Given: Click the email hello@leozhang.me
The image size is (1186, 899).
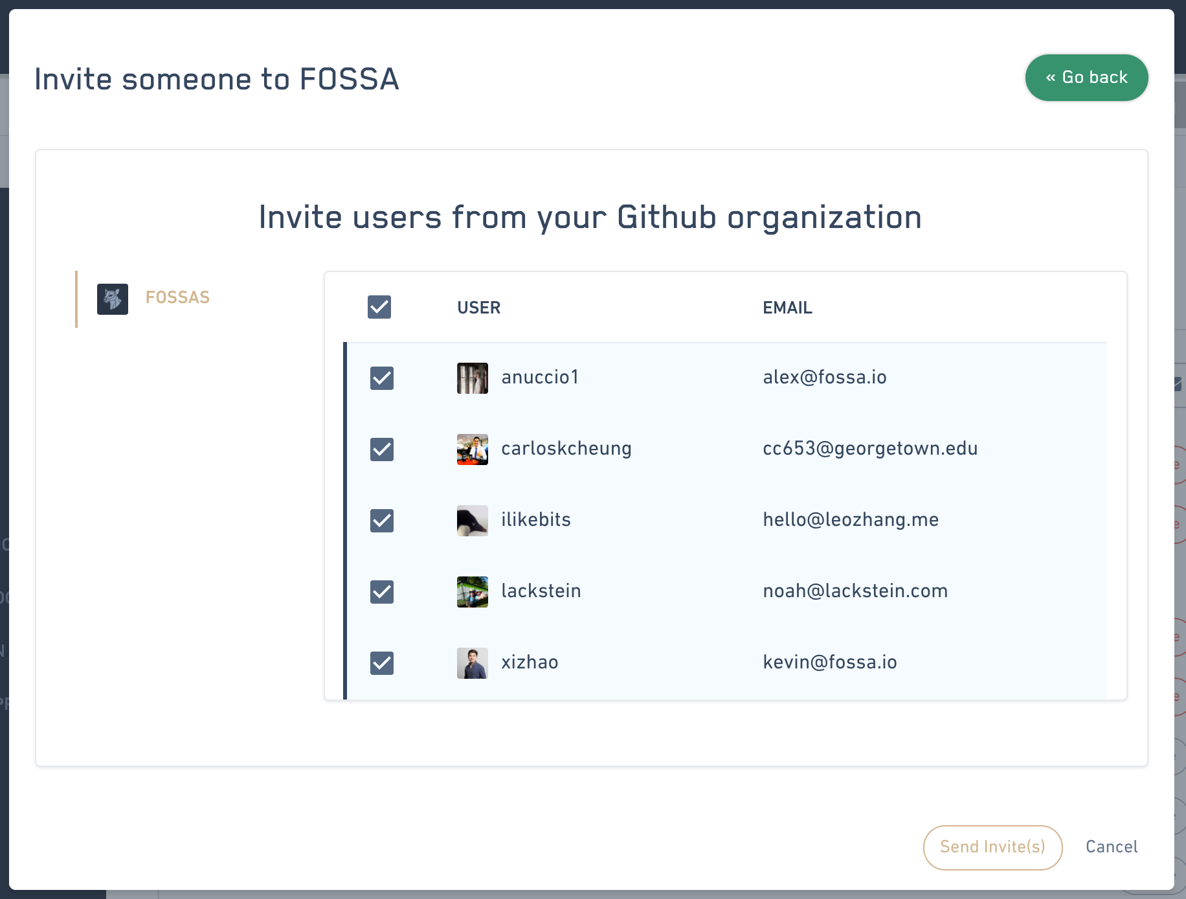Looking at the screenshot, I should point(851,520).
